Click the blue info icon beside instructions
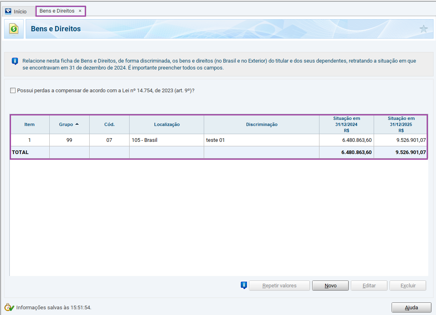 point(15,61)
